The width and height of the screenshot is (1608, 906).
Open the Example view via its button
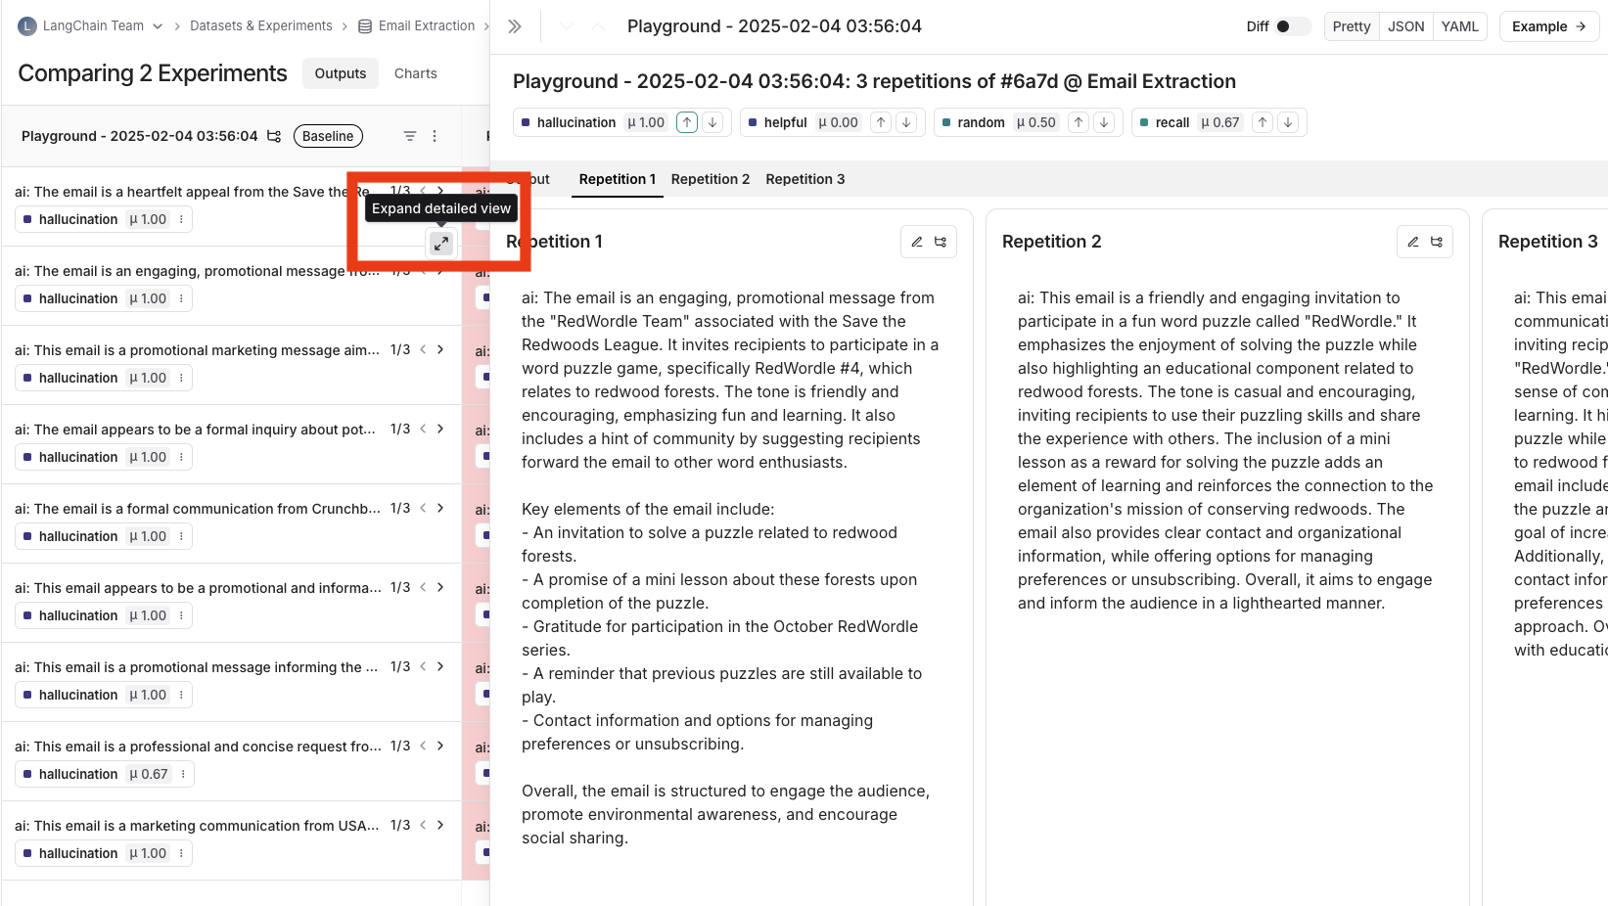coord(1548,26)
